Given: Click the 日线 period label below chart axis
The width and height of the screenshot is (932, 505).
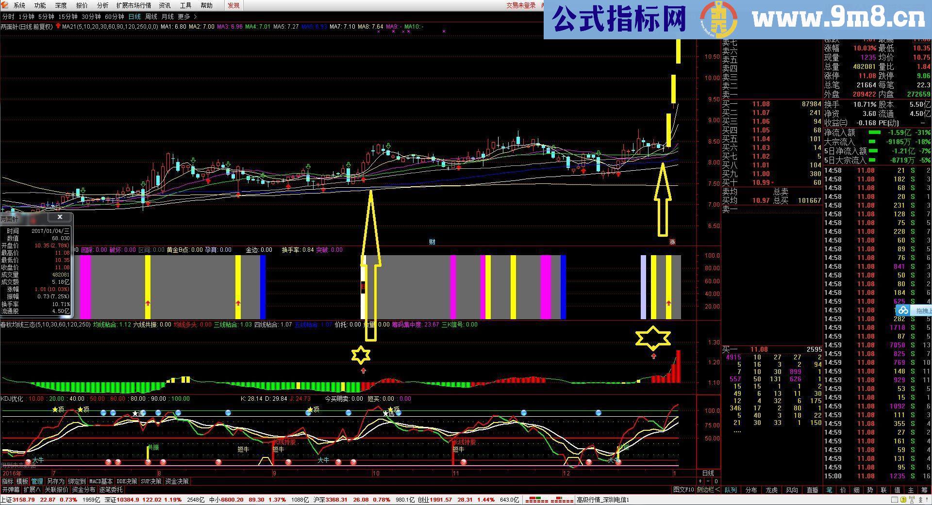Looking at the screenshot, I should point(708,473).
